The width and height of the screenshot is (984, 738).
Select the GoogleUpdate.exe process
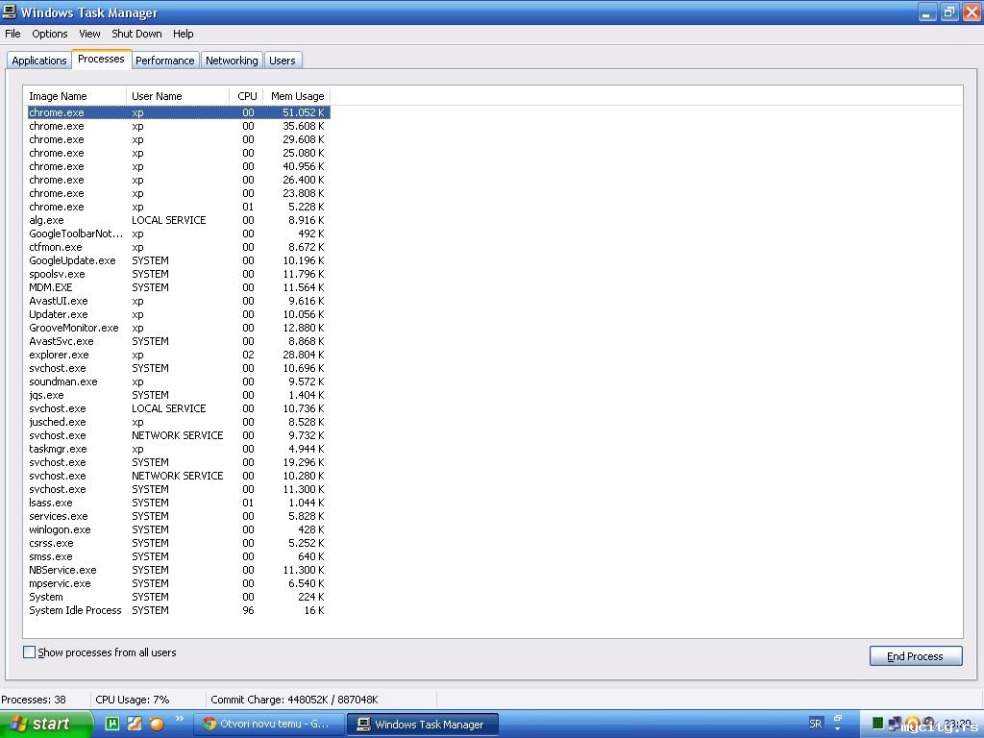click(x=178, y=260)
